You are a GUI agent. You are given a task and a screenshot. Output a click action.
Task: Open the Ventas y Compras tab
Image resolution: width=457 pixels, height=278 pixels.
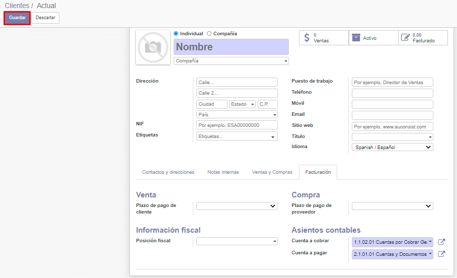click(x=272, y=172)
